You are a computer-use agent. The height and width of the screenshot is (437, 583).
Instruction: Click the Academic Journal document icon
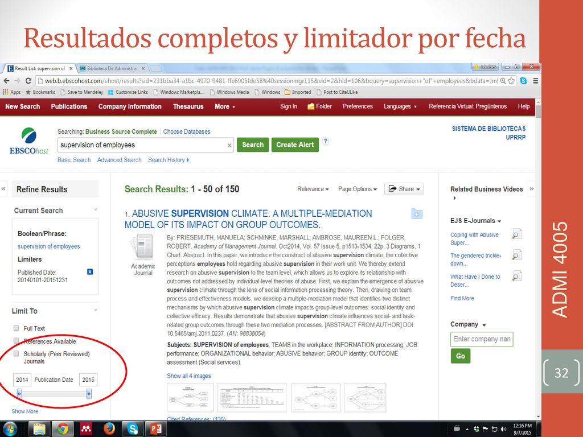click(142, 246)
